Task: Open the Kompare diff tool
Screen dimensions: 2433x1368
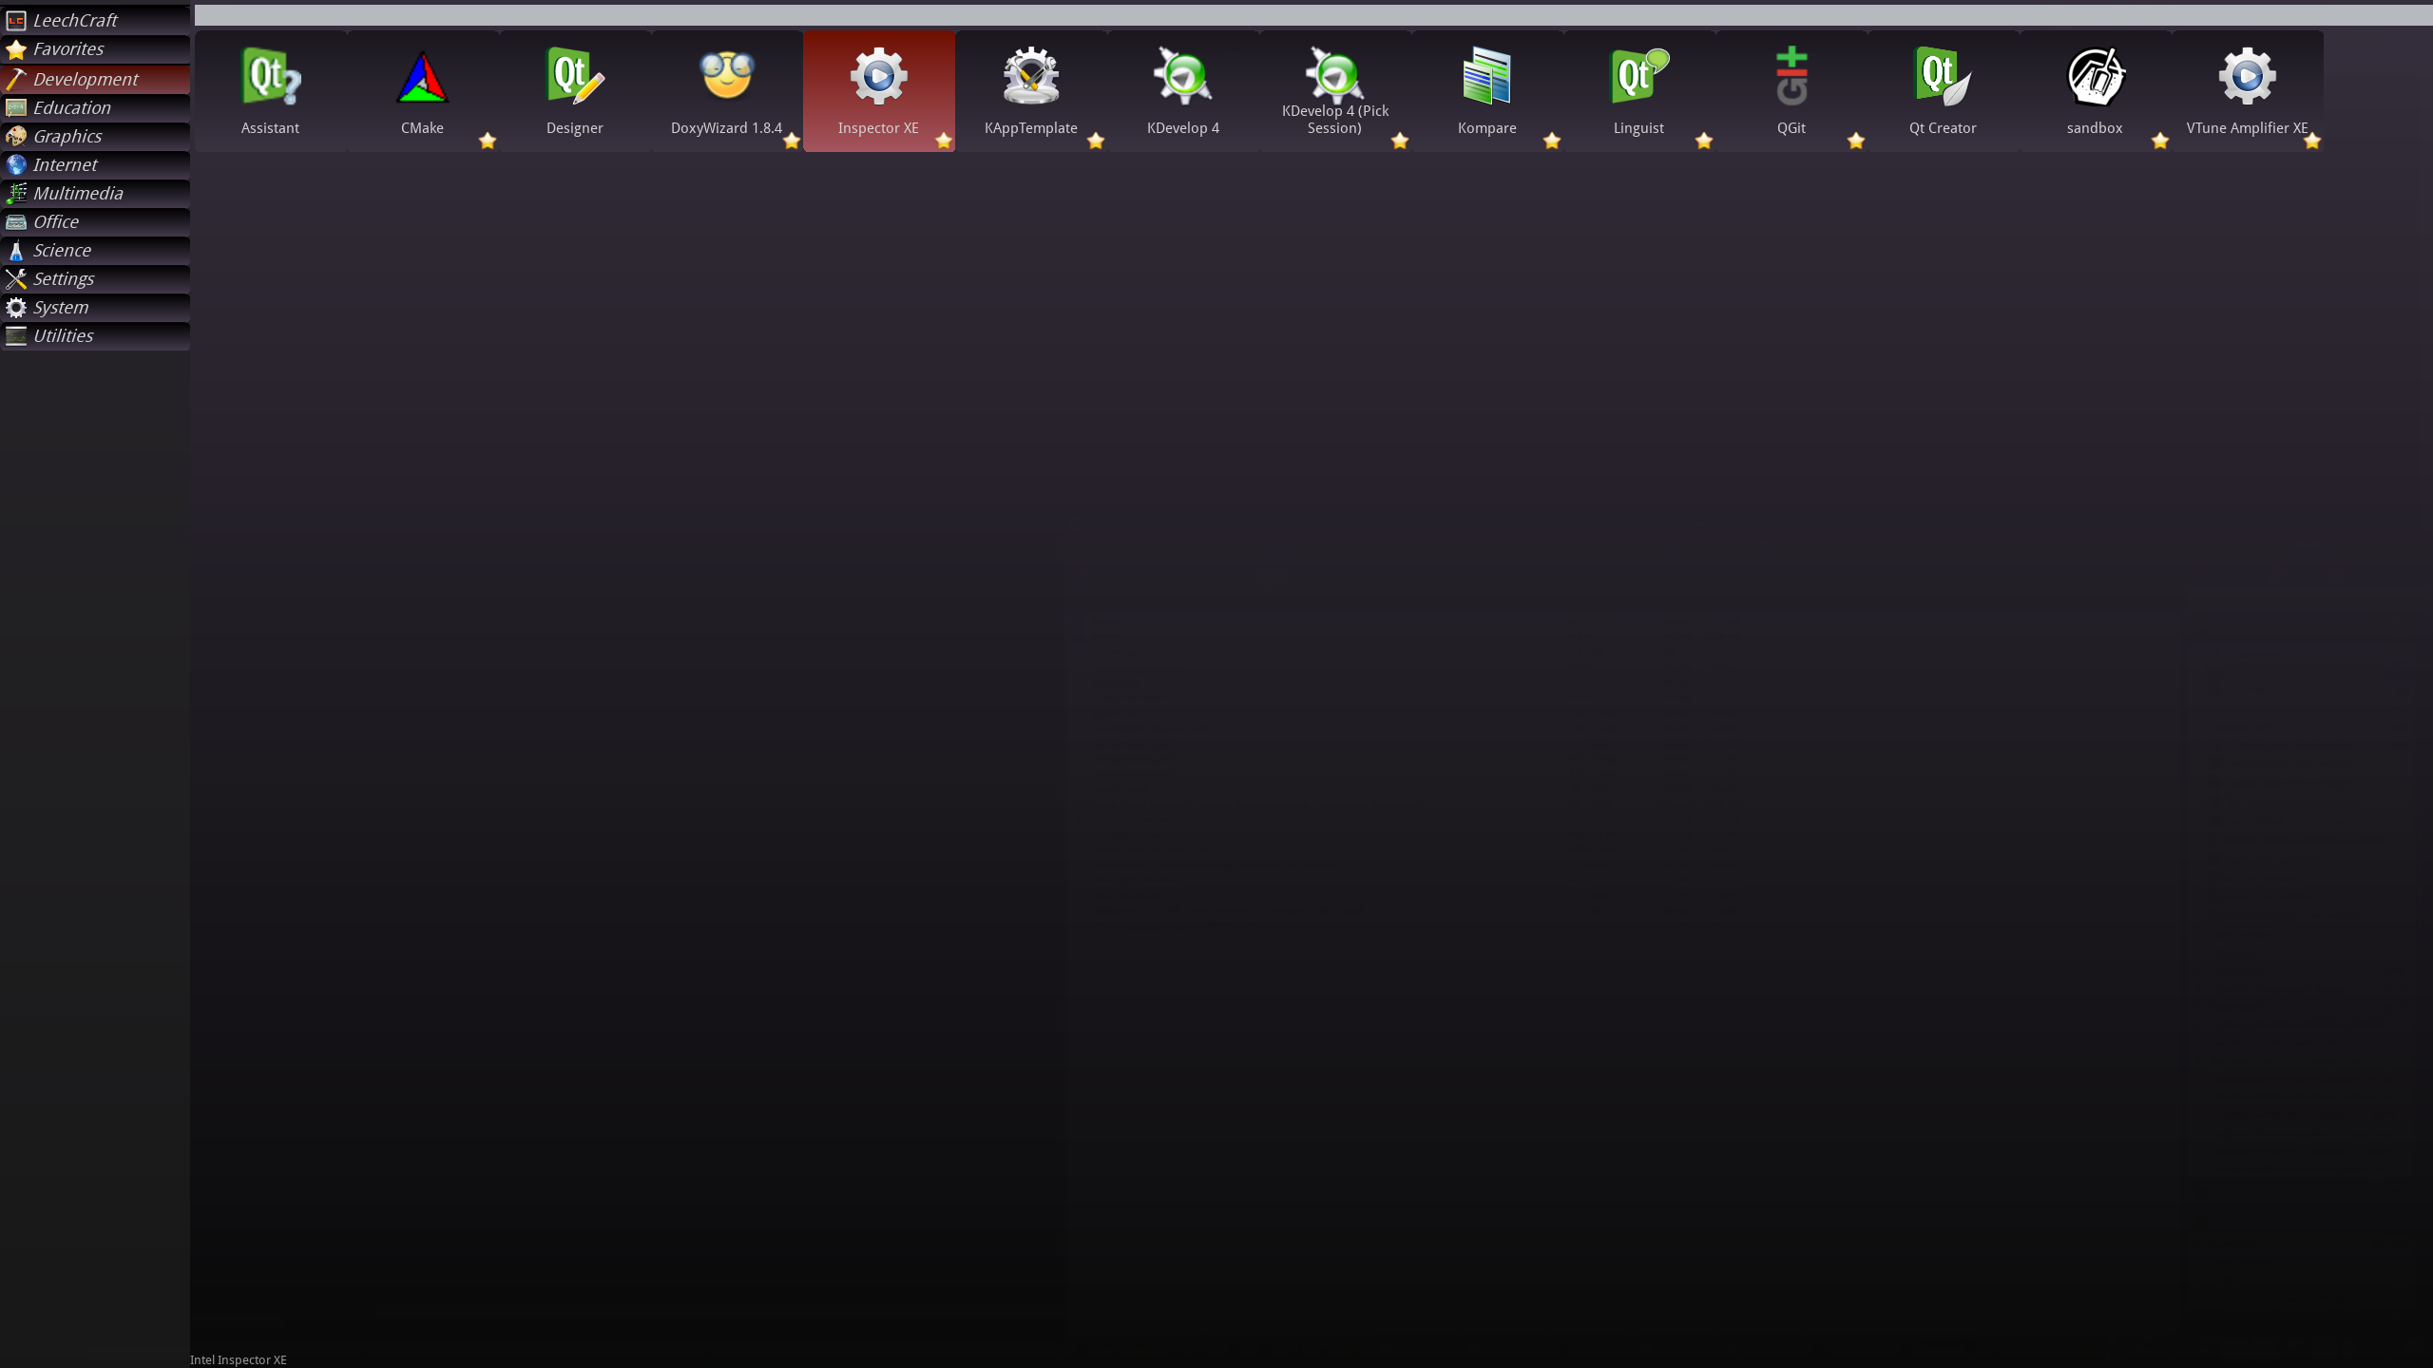Action: coord(1487,91)
